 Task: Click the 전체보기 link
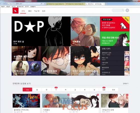pyautogui.click(x=125, y=84)
